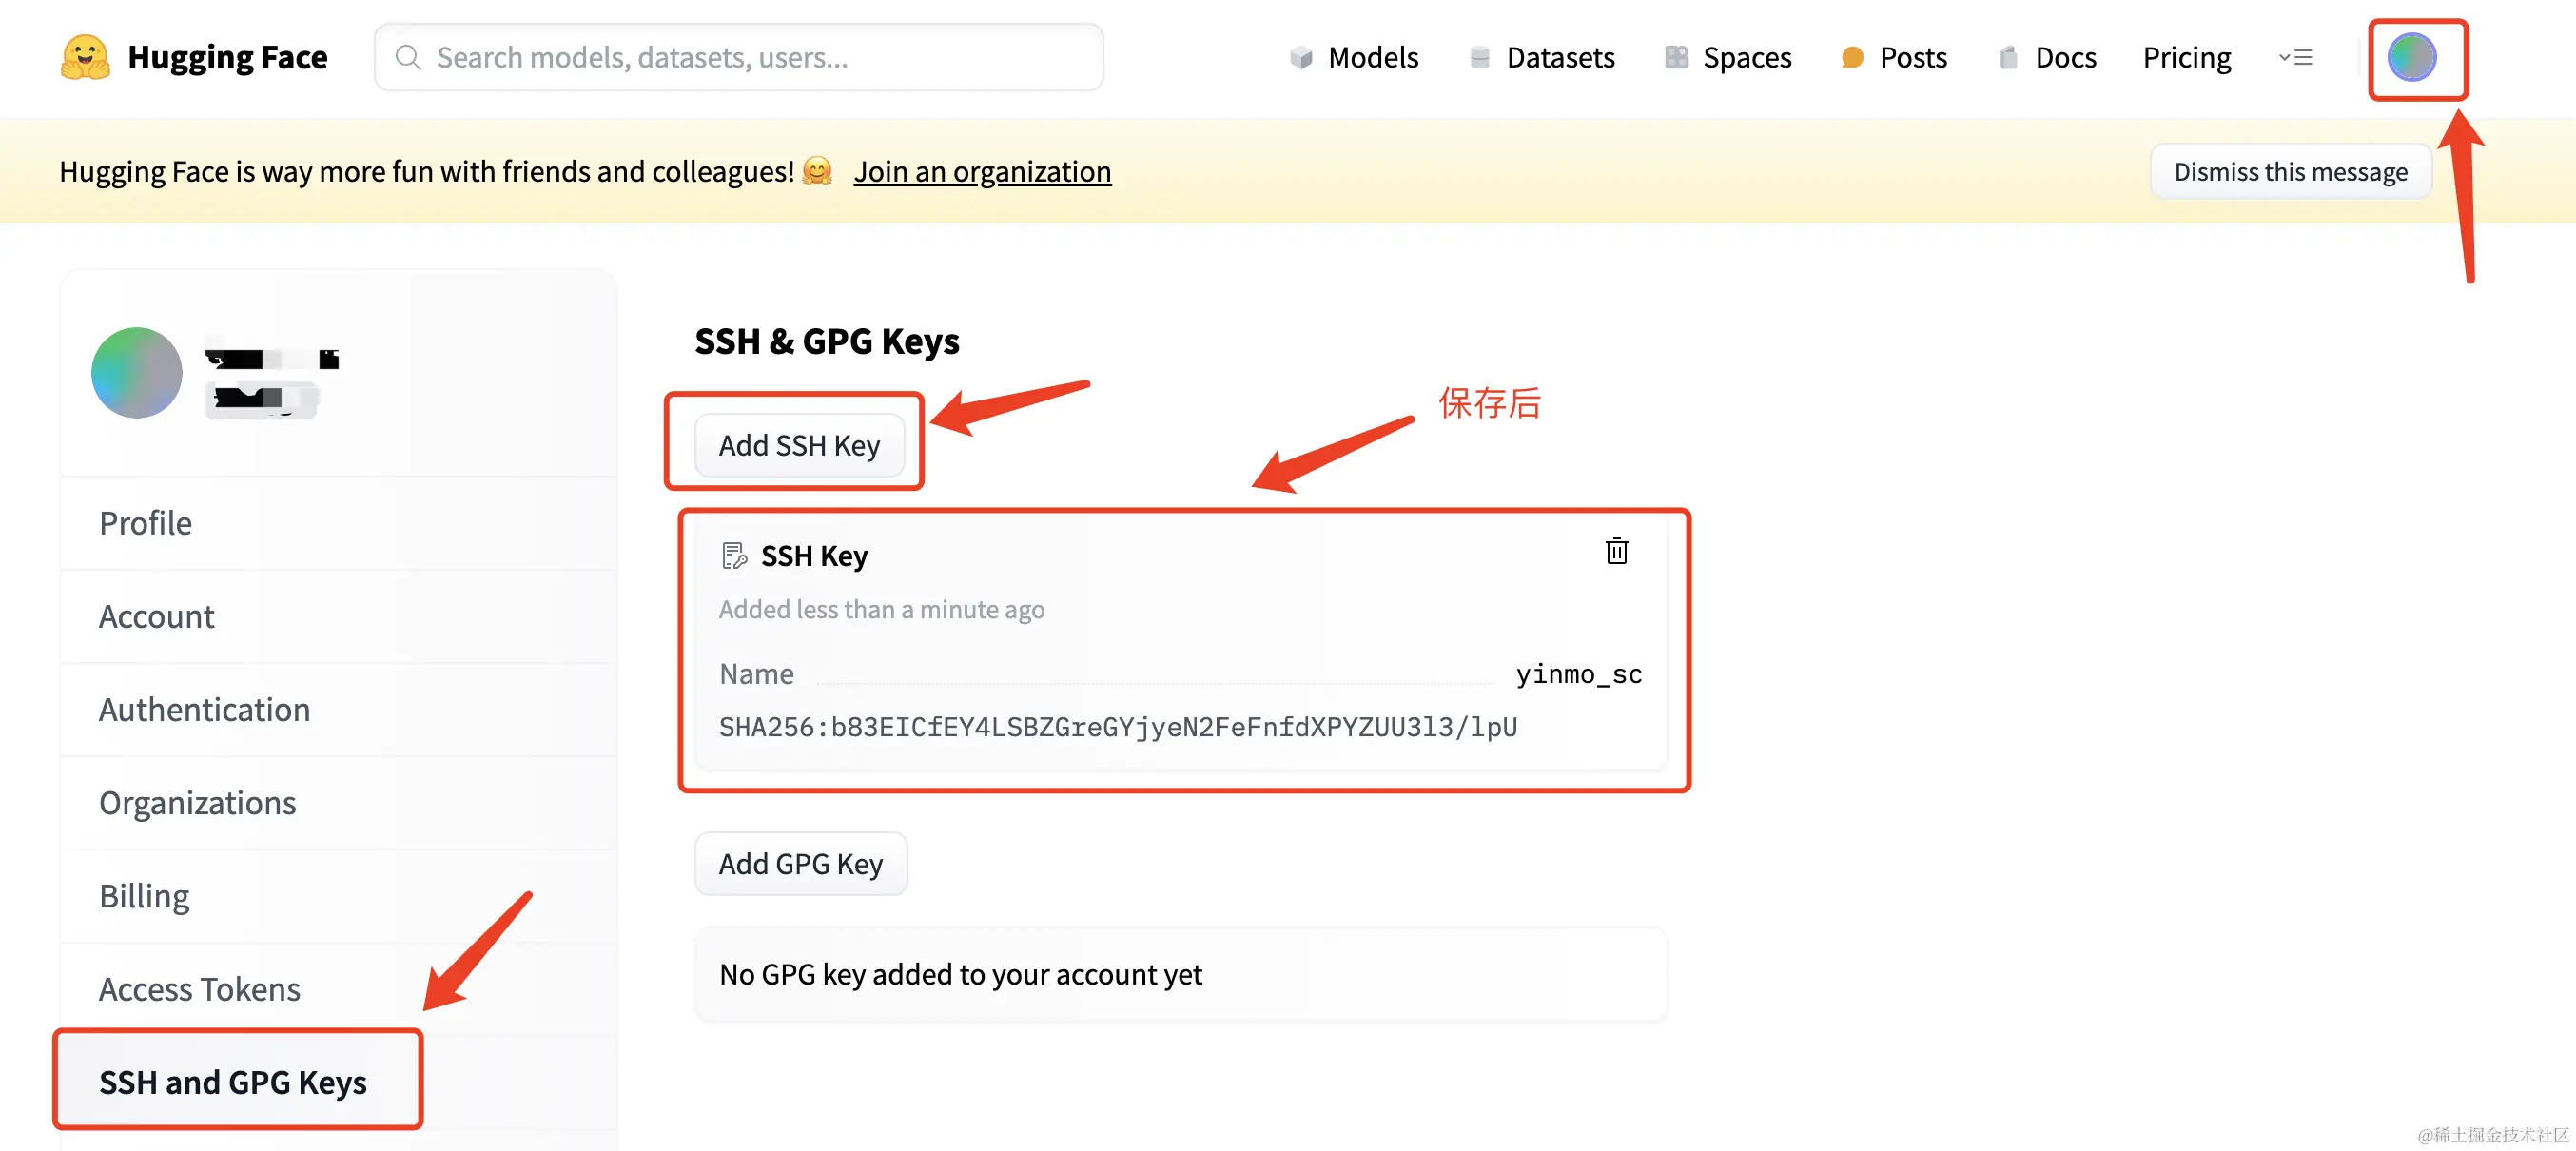Click the Models cube icon

pyautogui.click(x=1300, y=58)
